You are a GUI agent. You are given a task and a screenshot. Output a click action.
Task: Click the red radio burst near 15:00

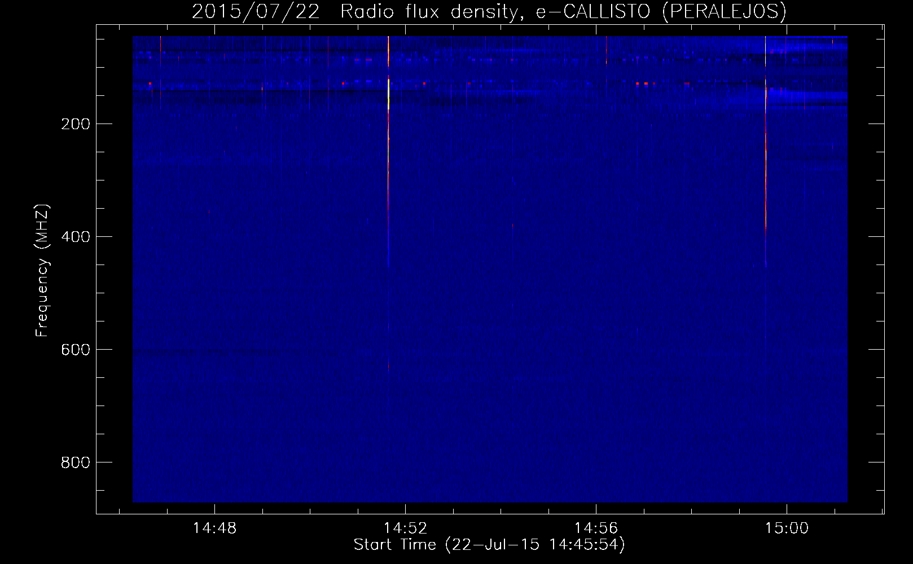(x=766, y=152)
